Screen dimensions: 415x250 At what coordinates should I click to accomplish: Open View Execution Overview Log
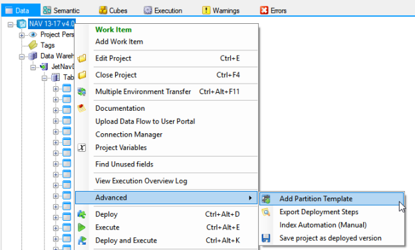click(166, 181)
